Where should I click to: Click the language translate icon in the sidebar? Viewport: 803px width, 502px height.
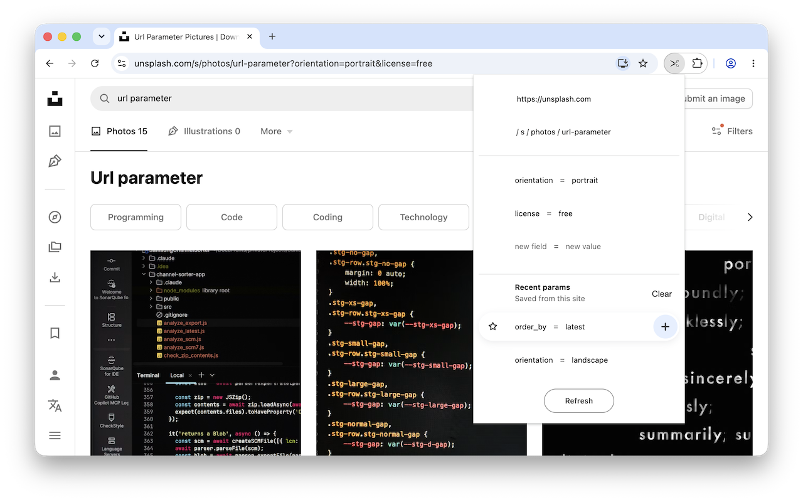[55, 405]
